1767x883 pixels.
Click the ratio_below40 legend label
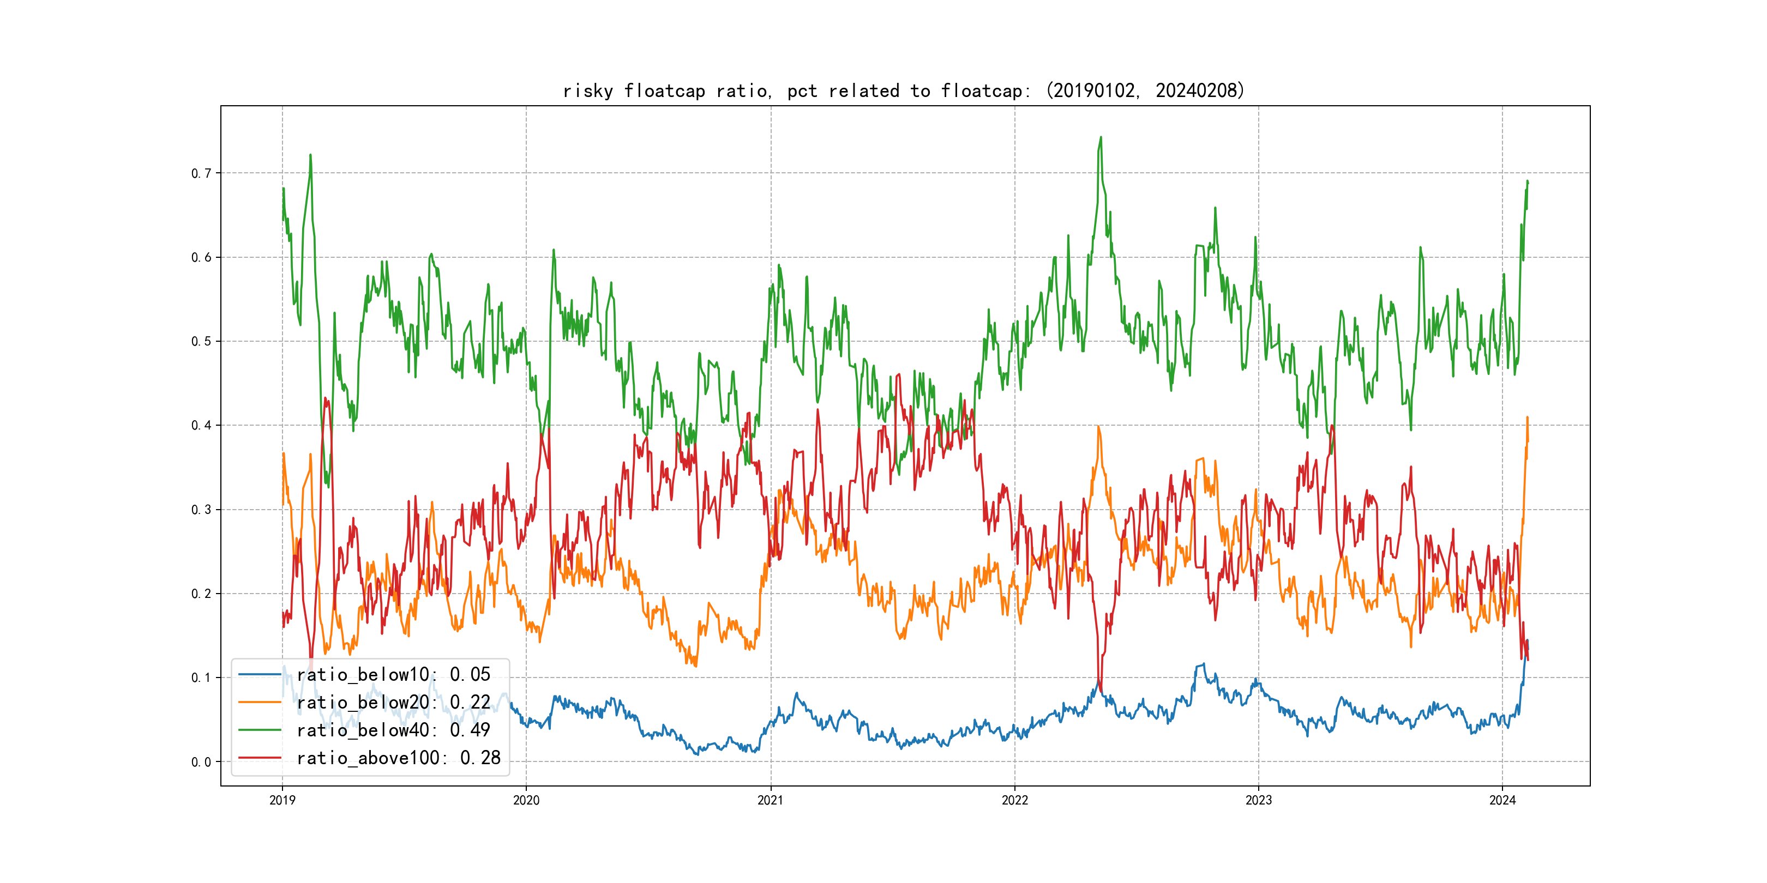click(393, 730)
